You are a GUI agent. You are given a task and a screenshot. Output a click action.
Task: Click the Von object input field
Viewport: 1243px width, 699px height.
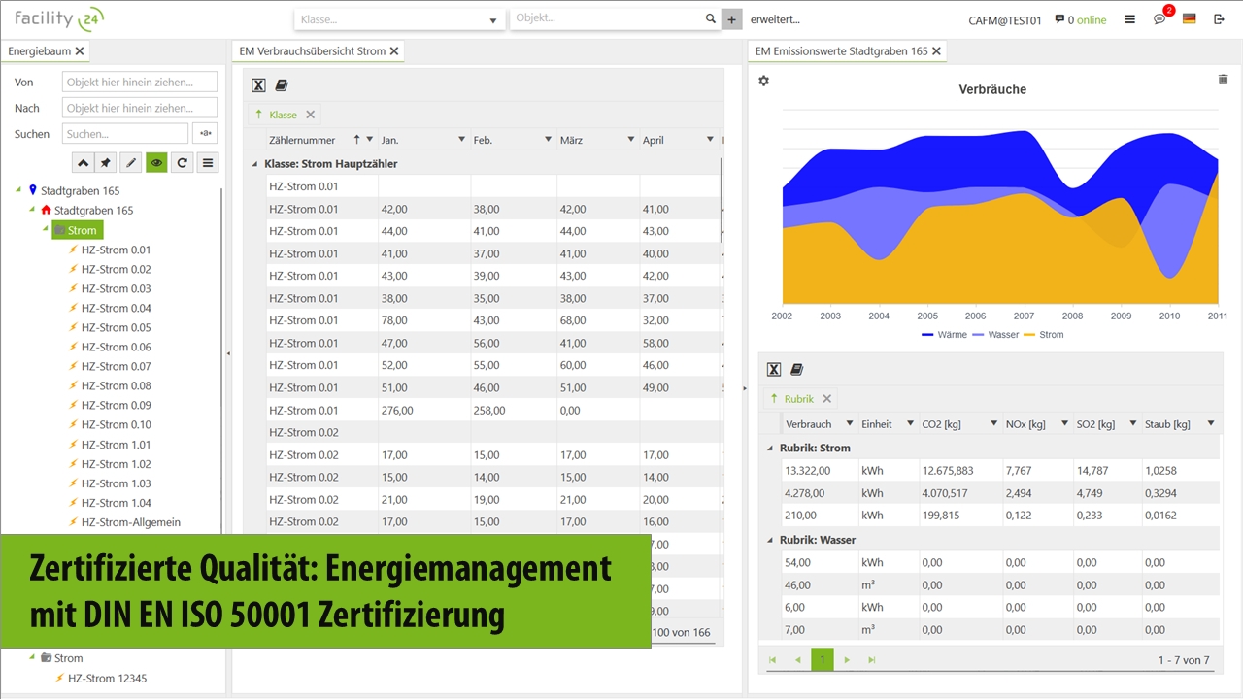click(x=140, y=83)
